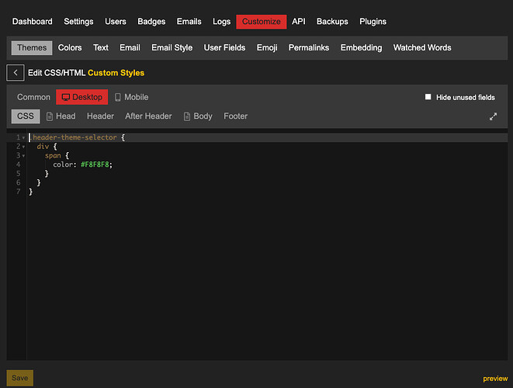
Task: Open the Dashboard admin tab
Action: pyautogui.click(x=32, y=22)
